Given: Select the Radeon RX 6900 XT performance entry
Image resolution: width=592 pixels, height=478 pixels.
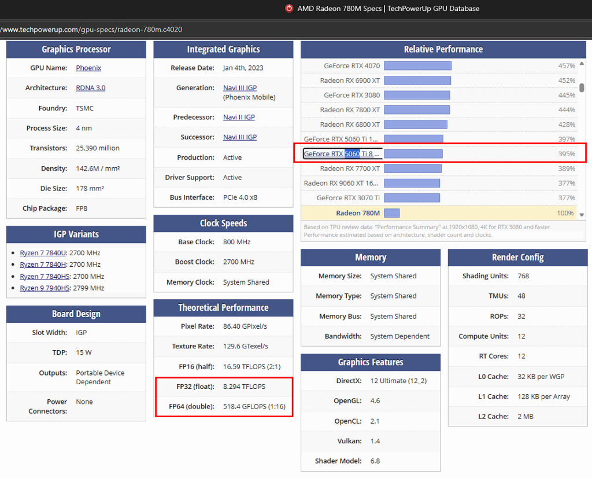Looking at the screenshot, I should [x=350, y=80].
